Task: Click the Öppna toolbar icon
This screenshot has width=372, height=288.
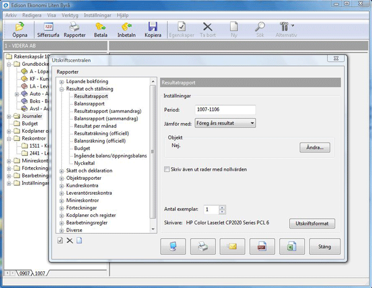Action: [20, 30]
